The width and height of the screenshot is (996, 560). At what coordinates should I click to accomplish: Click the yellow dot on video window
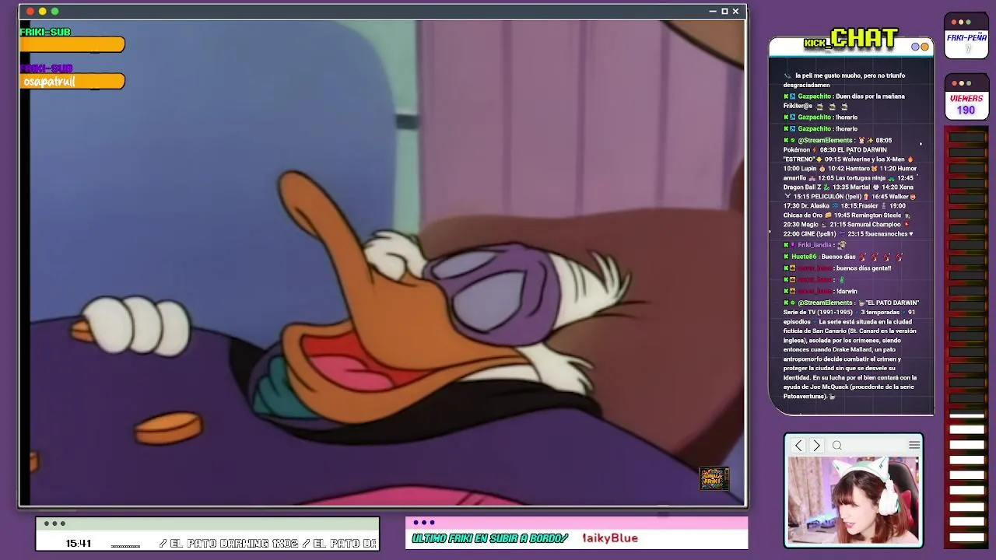43,12
